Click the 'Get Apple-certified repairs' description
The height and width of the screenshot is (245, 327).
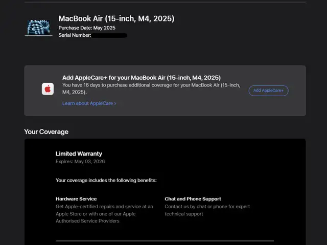[104, 214]
